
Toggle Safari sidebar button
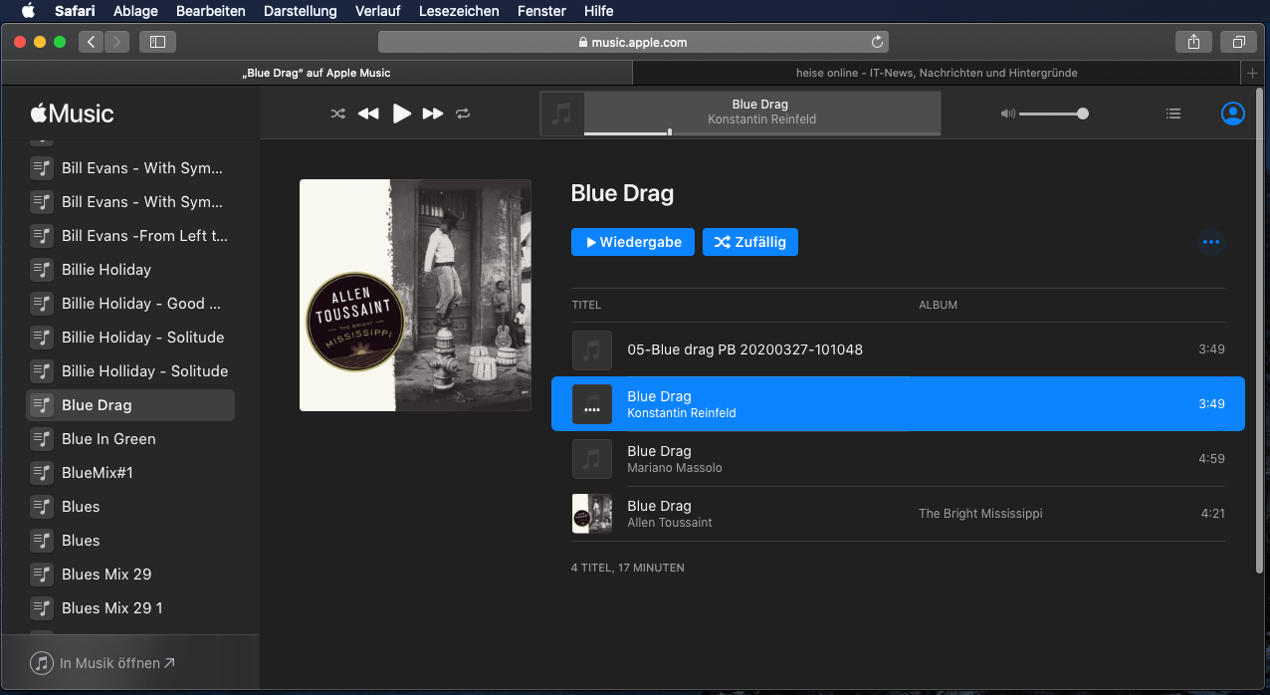157,42
